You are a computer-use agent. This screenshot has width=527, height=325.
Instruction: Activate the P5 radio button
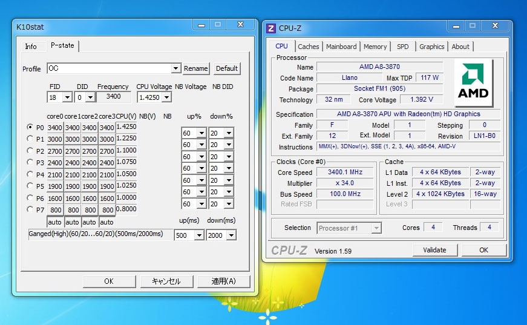coord(30,186)
